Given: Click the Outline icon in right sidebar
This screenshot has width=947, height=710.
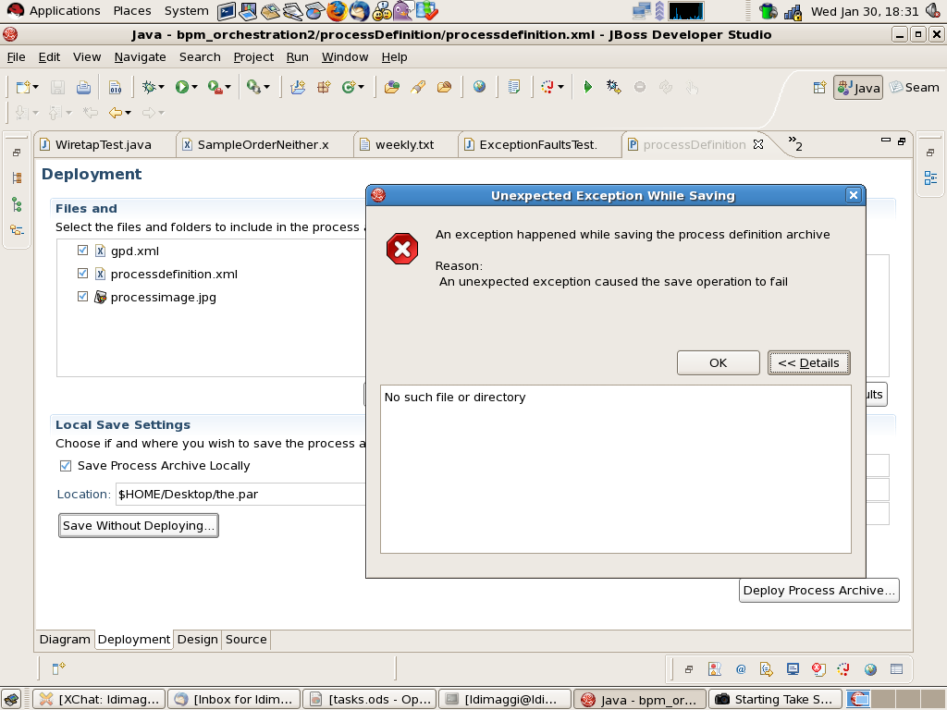Looking at the screenshot, I should [930, 178].
